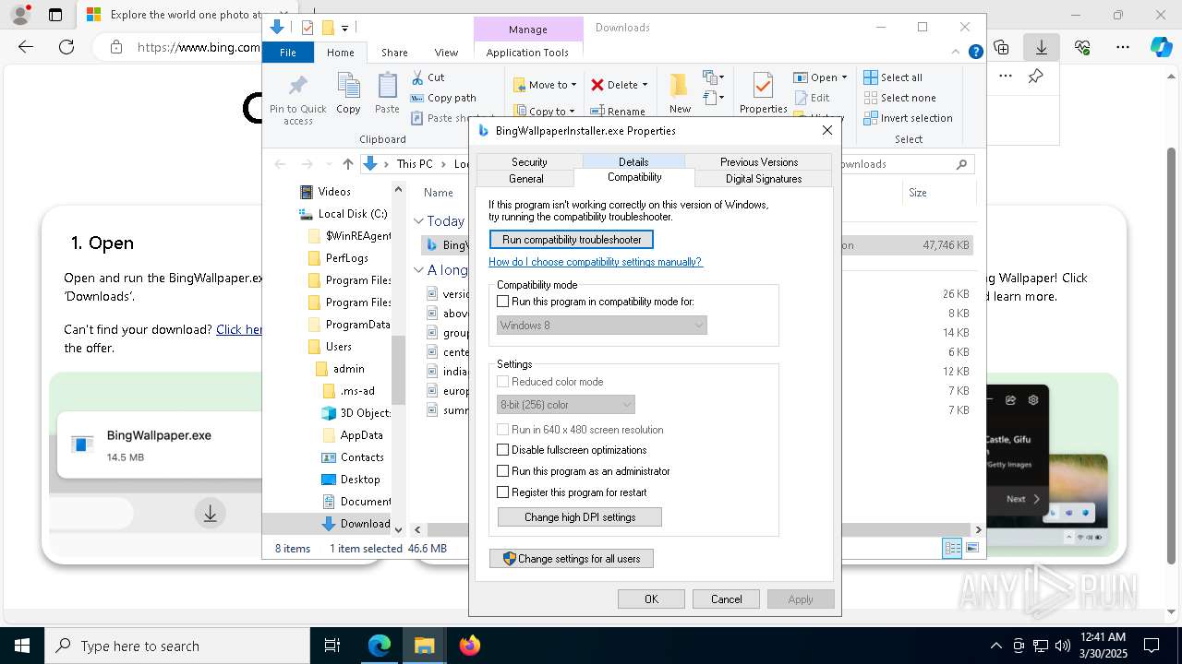Click Explorer horizontal scrollbar right arrow
This screenshot has height=664, width=1182.
pyautogui.click(x=979, y=529)
